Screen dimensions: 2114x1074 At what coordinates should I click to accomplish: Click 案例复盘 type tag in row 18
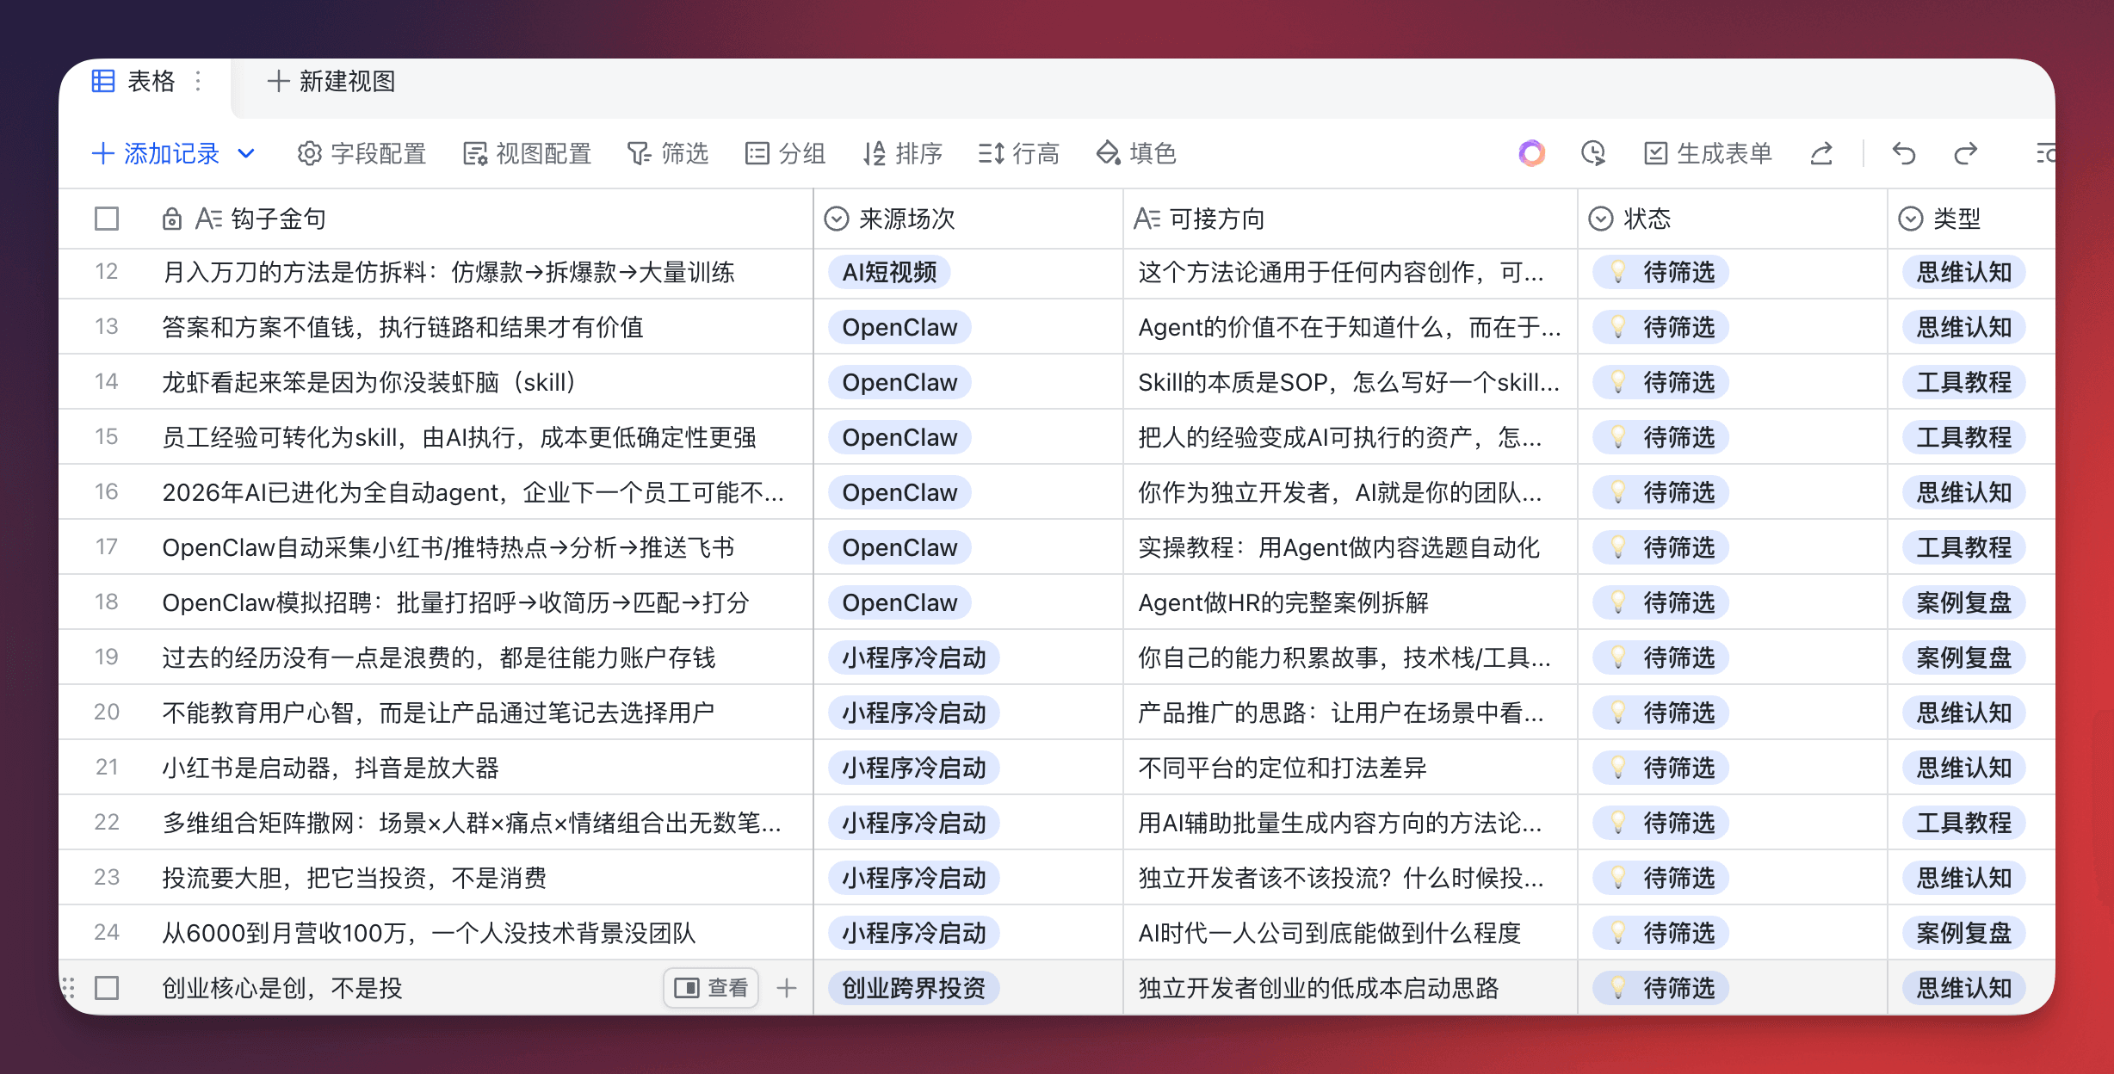pyautogui.click(x=1963, y=602)
